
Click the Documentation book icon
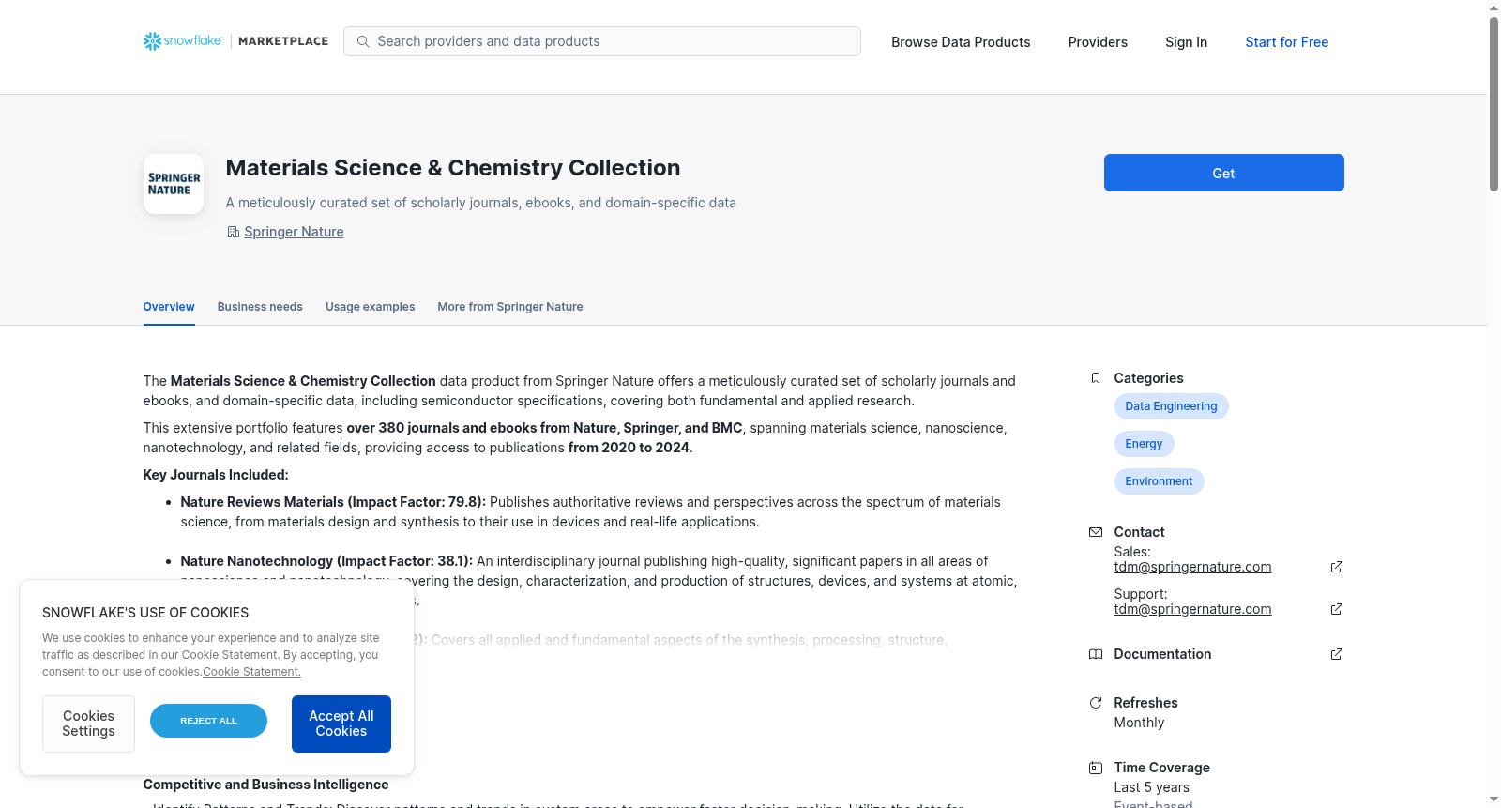point(1096,654)
